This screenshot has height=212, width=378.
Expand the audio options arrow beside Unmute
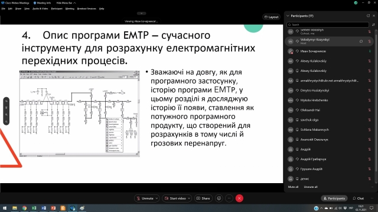point(157,198)
